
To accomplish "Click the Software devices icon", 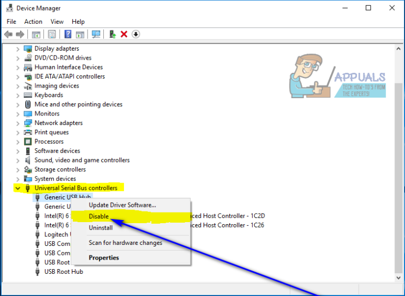I will point(28,151).
